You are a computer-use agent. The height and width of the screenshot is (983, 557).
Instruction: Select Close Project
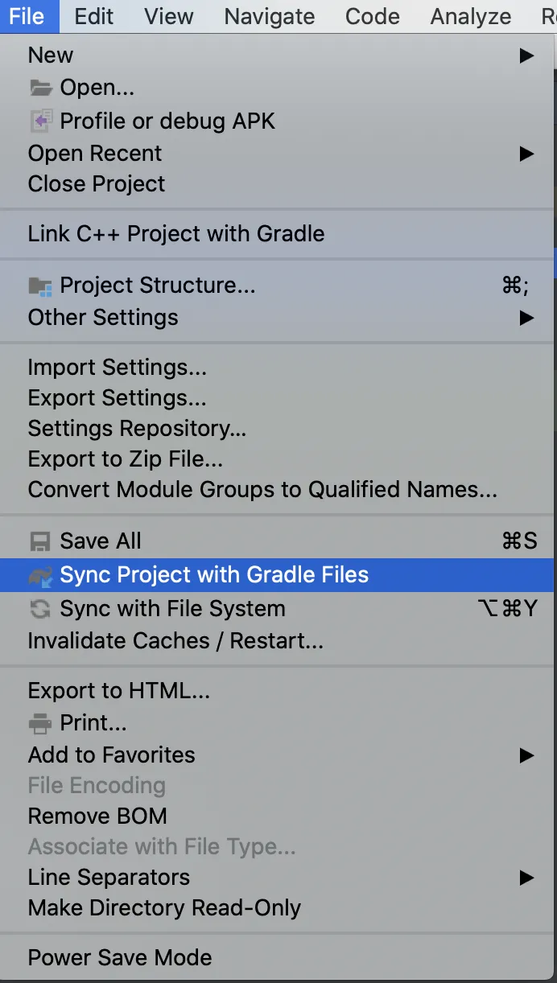(x=97, y=184)
